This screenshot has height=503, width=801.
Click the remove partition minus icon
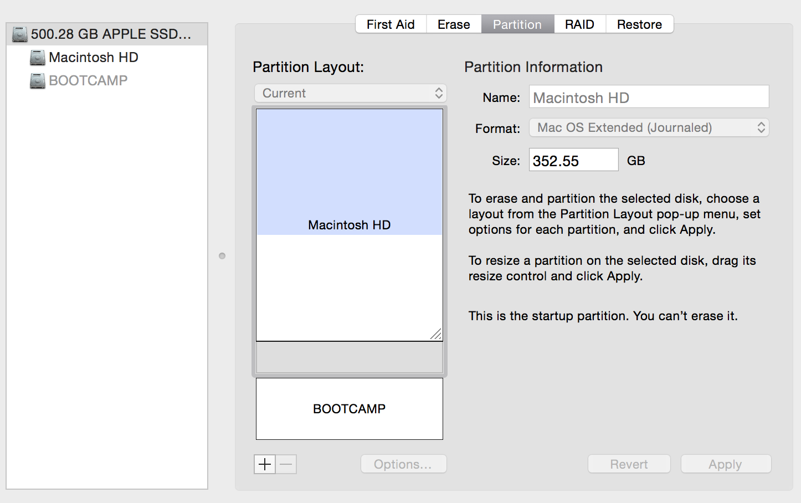coord(286,464)
